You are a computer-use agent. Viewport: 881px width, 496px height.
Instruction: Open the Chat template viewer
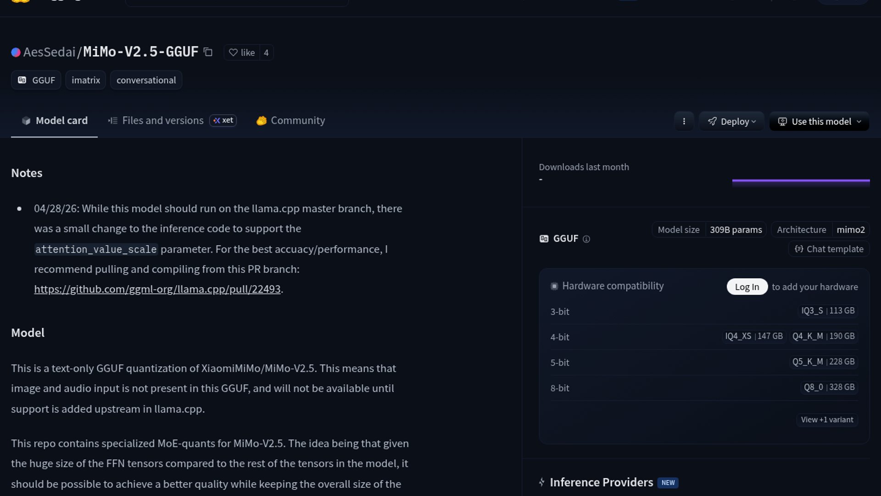click(828, 249)
